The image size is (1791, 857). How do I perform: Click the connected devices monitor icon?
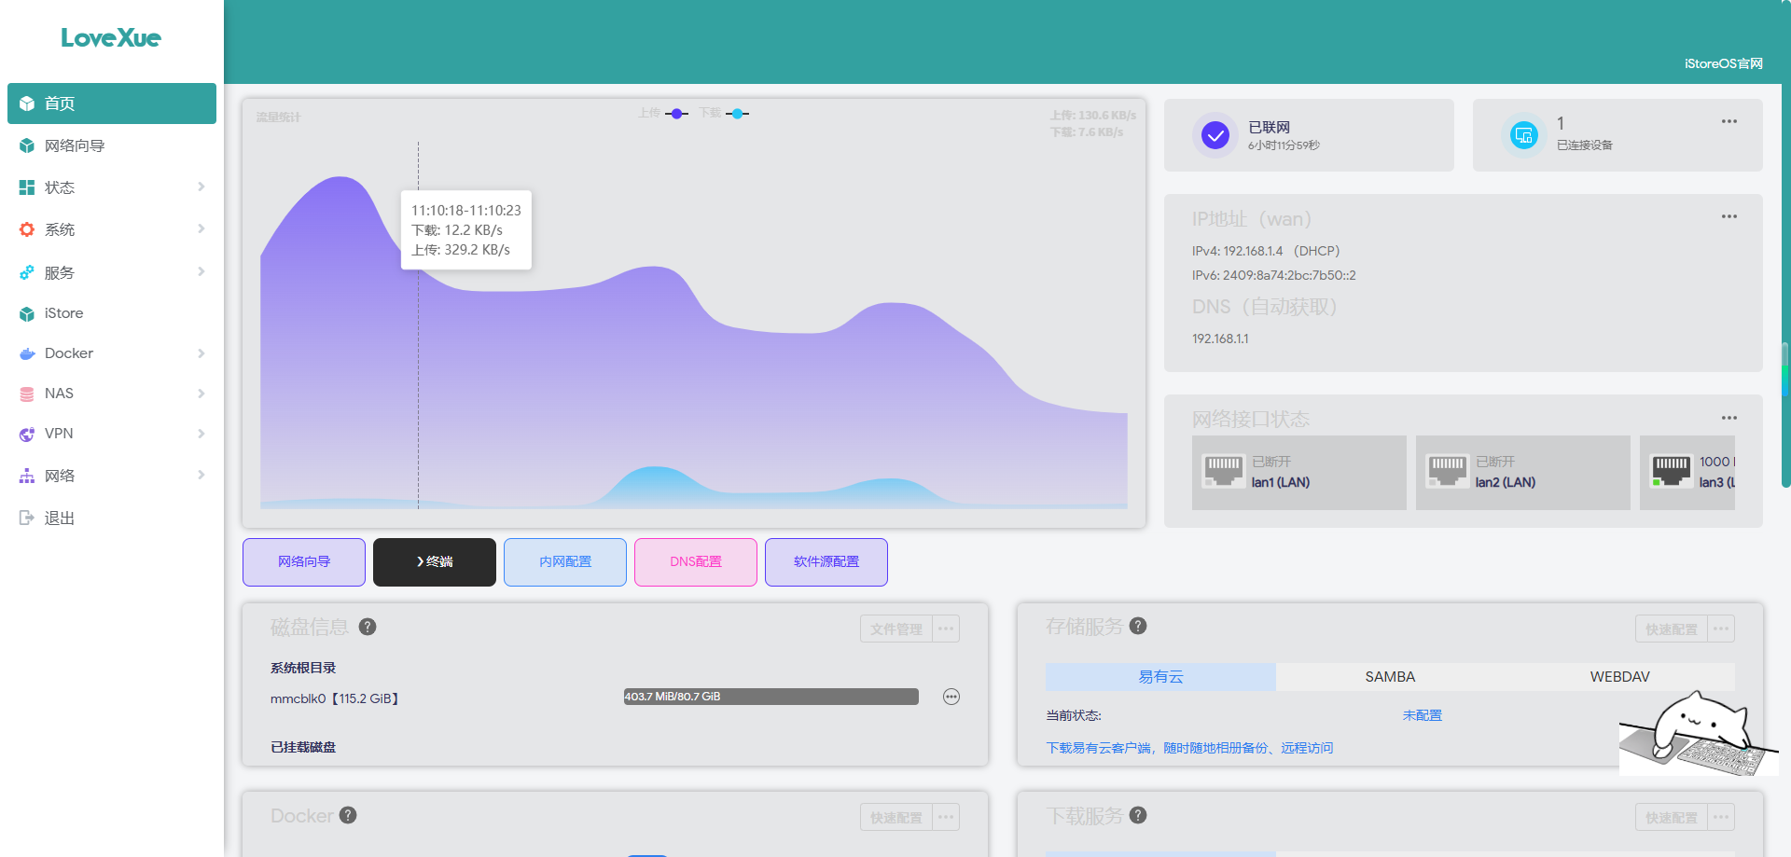click(x=1523, y=135)
